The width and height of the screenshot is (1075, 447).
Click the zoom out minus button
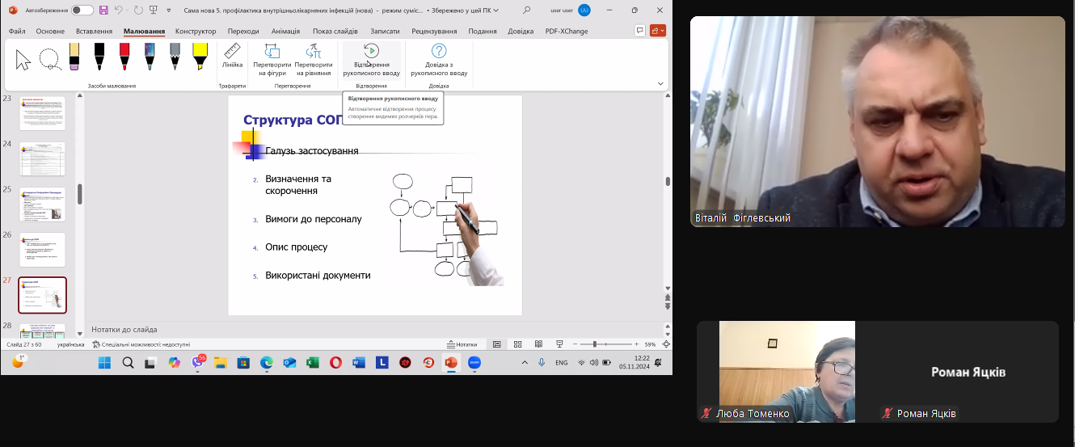575,344
